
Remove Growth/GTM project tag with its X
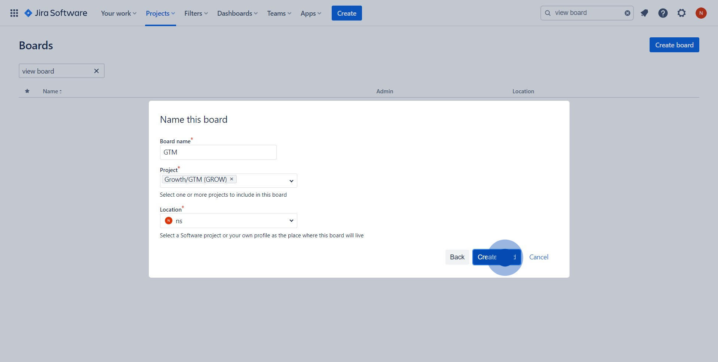click(x=231, y=179)
